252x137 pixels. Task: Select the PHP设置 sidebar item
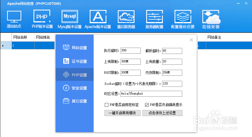(75, 75)
